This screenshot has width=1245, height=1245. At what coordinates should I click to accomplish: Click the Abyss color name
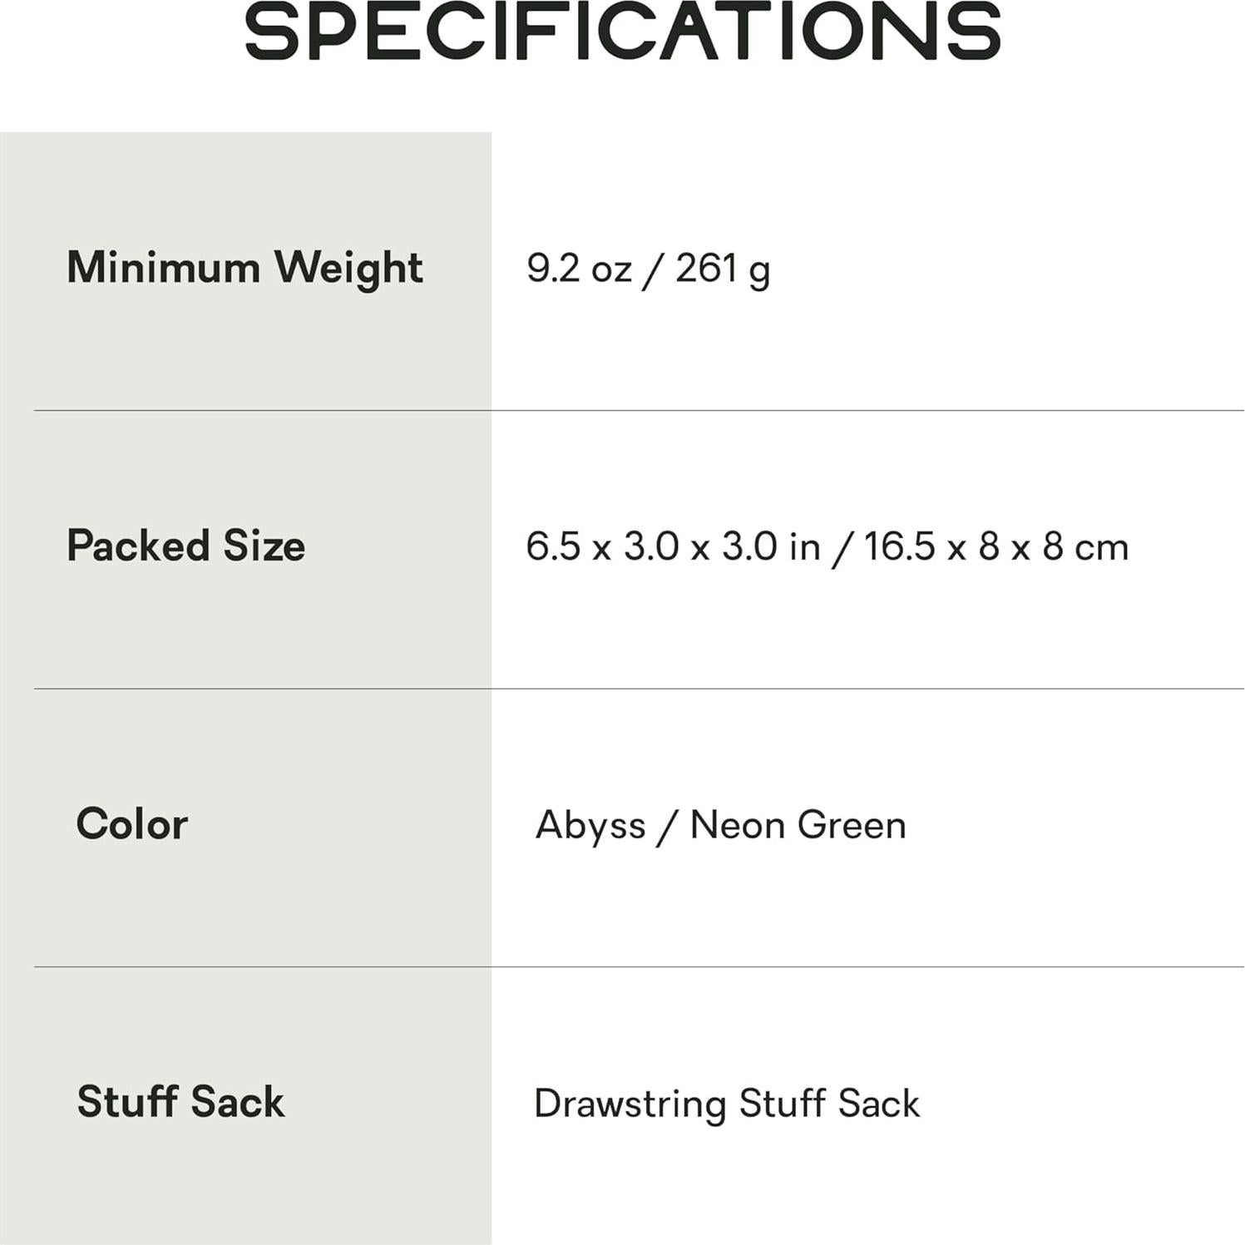[x=590, y=825]
